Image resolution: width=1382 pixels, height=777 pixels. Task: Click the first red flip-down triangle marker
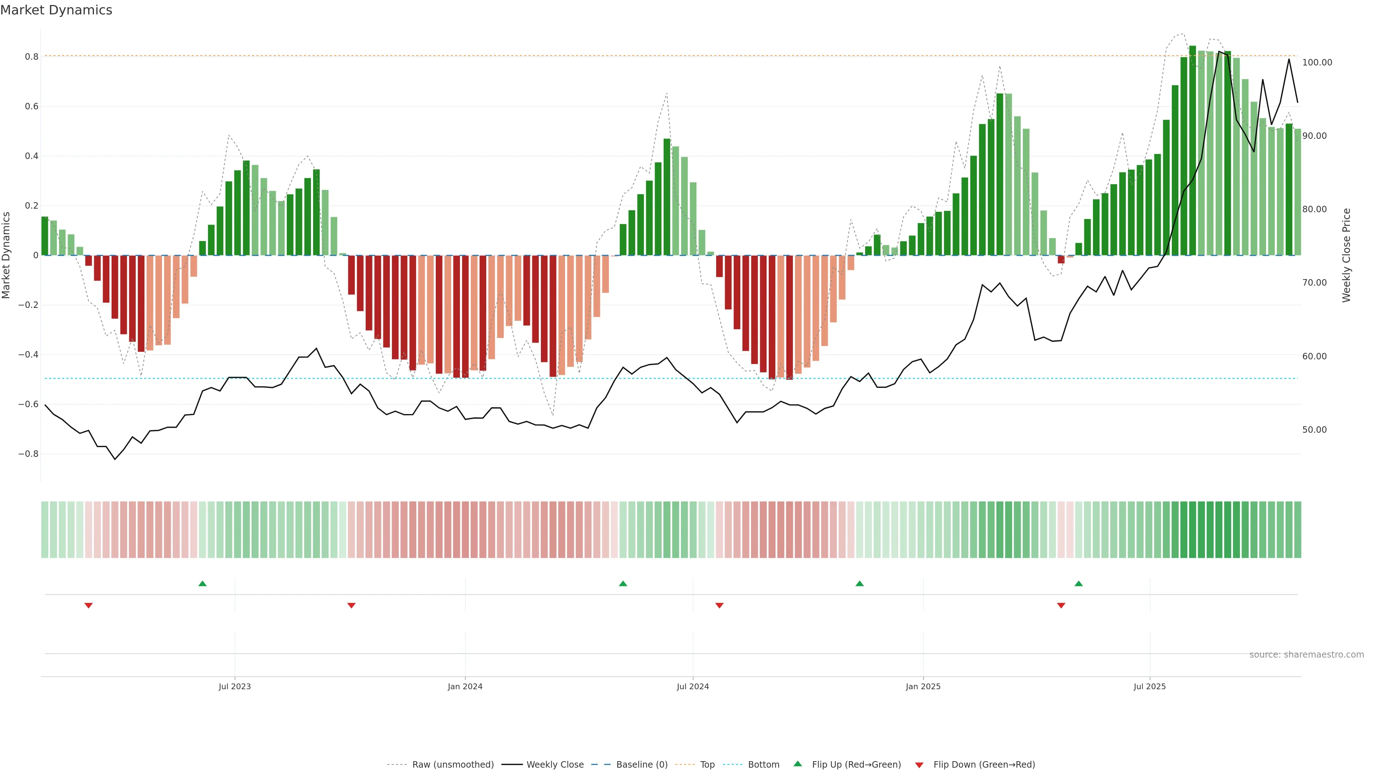pyautogui.click(x=89, y=605)
